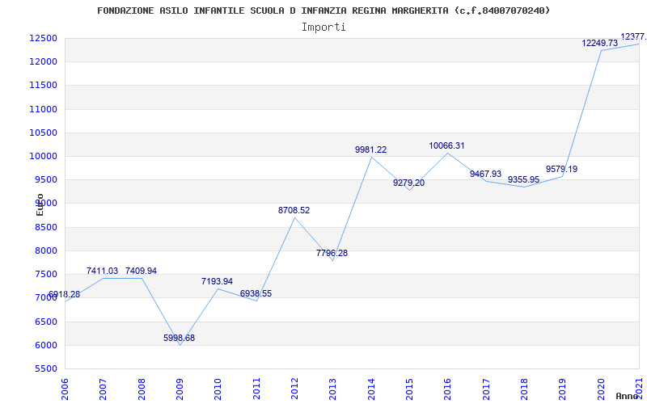Click the 12500 y-axis tick label

point(43,38)
